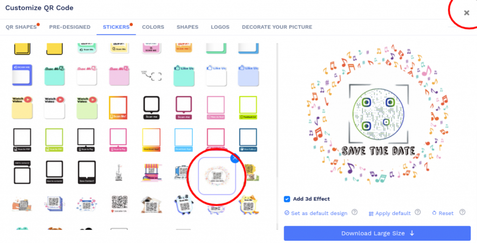The image size is (477, 243).
Task: Pick the teal Like Us thumbs-up sticker
Action: tap(184, 75)
